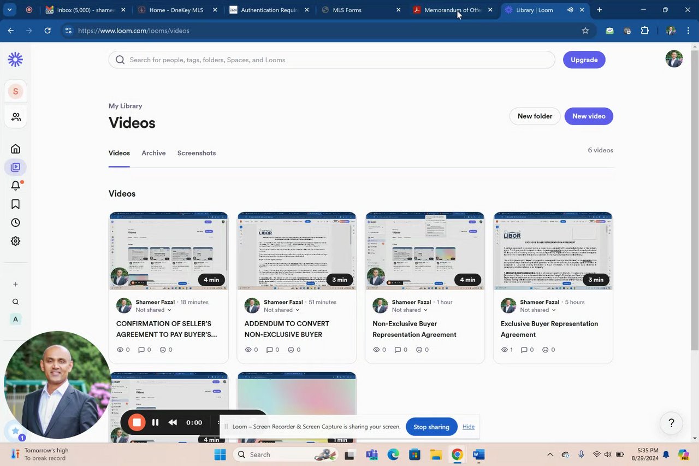Switch to the MLS Forms browser tab
The image size is (699, 466).
(x=360, y=10)
